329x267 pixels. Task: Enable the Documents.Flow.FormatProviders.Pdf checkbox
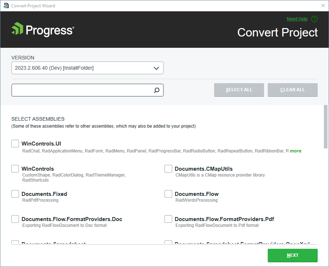pyautogui.click(x=168, y=219)
